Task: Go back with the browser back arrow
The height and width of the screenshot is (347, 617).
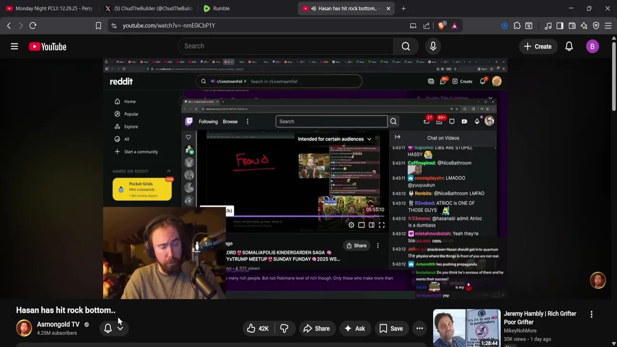Action: pyautogui.click(x=9, y=26)
